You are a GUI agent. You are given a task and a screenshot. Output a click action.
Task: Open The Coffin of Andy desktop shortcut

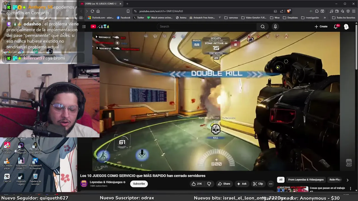35,148
